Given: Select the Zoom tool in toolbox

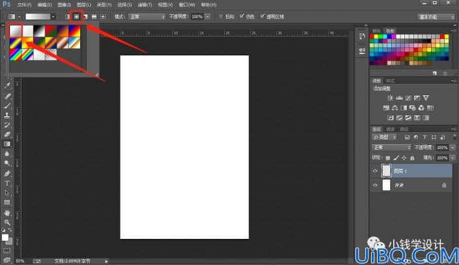Looking at the screenshot, I should (x=7, y=223).
